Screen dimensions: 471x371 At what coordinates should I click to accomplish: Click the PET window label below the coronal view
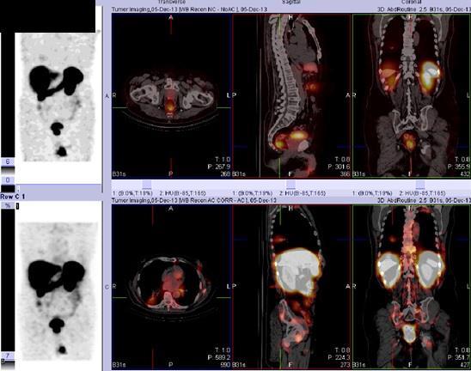coord(372,193)
